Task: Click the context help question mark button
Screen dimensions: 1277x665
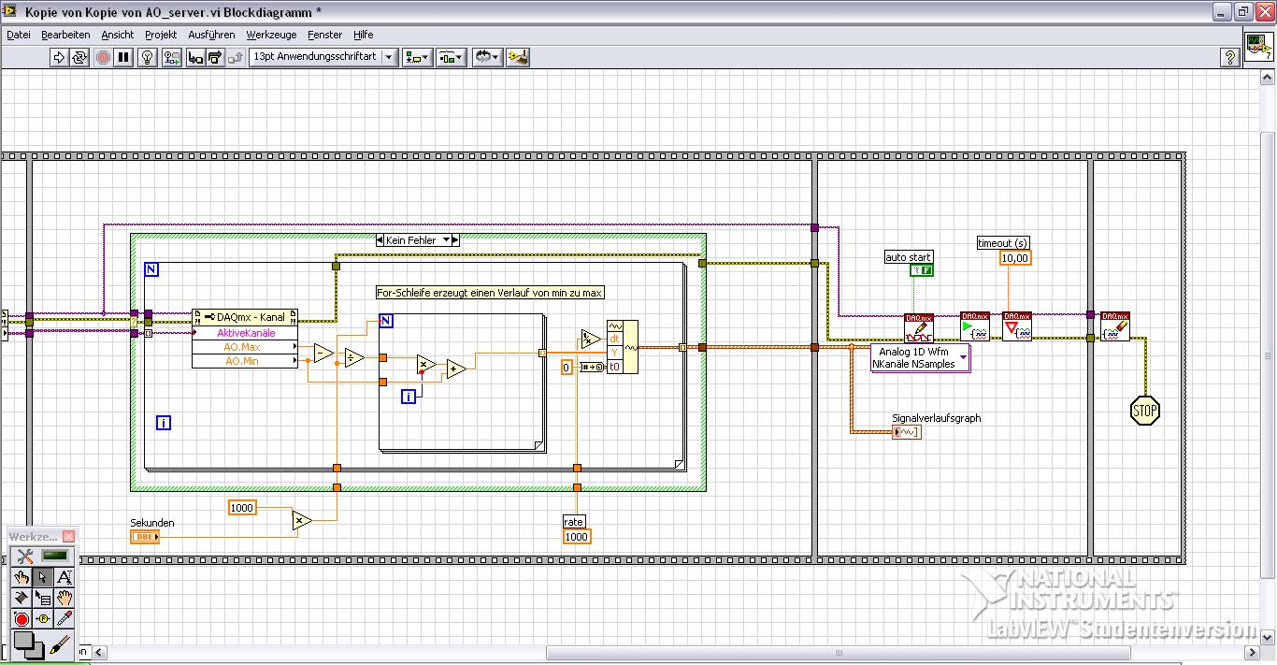Action: coord(1230,57)
